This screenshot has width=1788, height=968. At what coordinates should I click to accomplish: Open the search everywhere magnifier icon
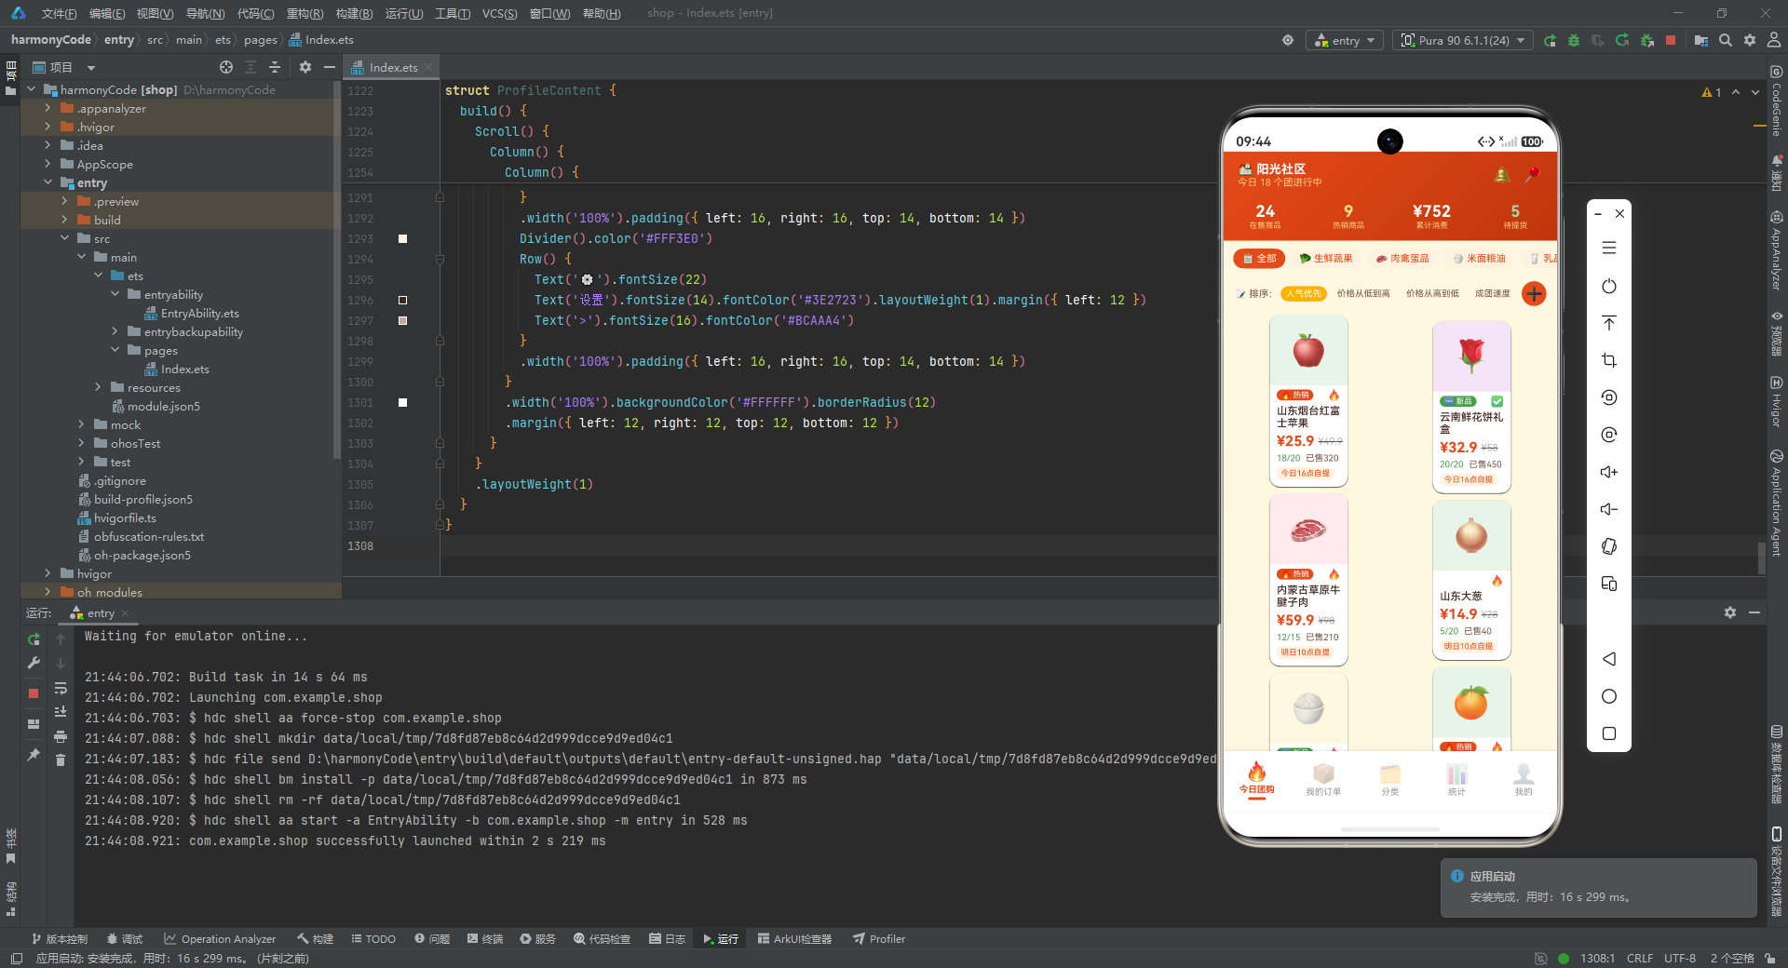(1726, 41)
